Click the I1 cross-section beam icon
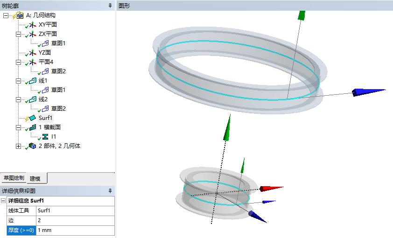Image resolution: width=393 pixels, height=238 pixels. 45,137
